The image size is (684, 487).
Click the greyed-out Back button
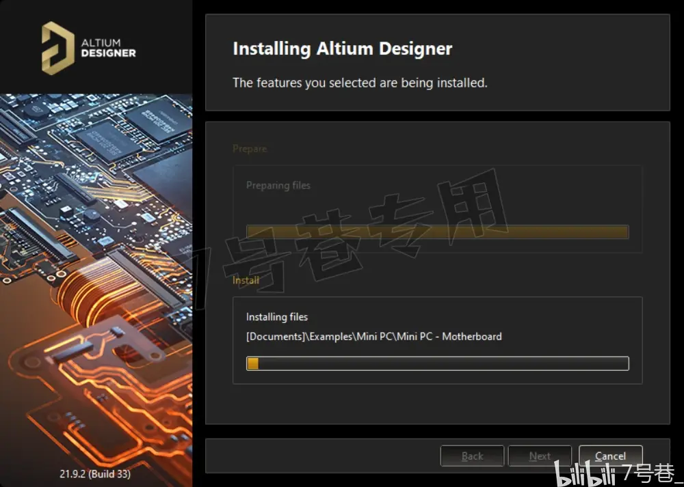pos(472,456)
